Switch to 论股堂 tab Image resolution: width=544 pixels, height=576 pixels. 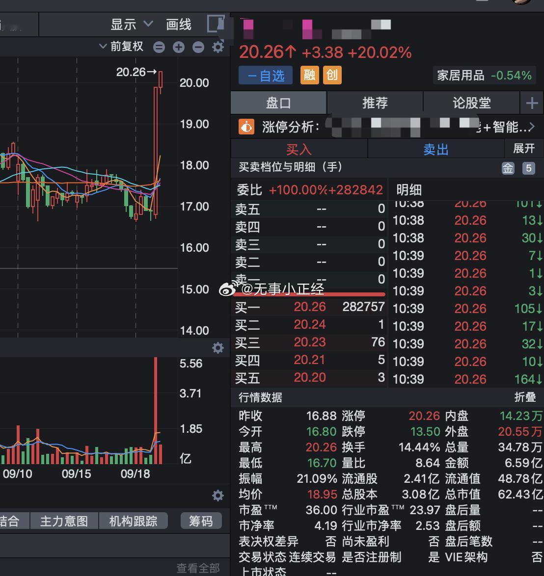pyautogui.click(x=472, y=103)
